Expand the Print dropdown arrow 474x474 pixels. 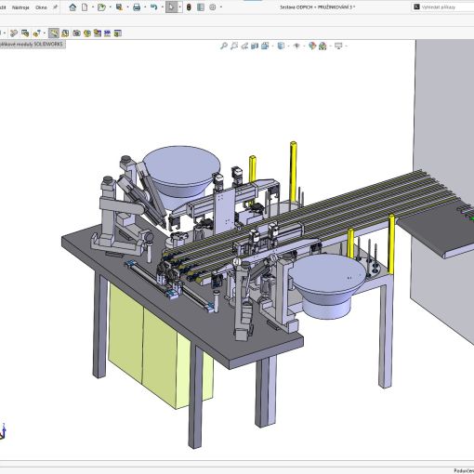click(145, 7)
